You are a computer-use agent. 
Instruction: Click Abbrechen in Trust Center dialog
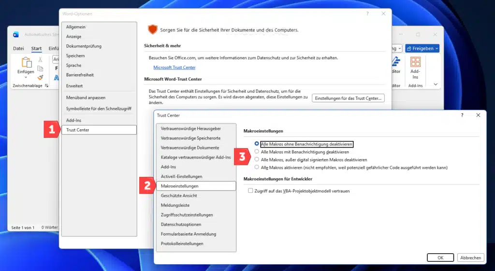click(470, 257)
